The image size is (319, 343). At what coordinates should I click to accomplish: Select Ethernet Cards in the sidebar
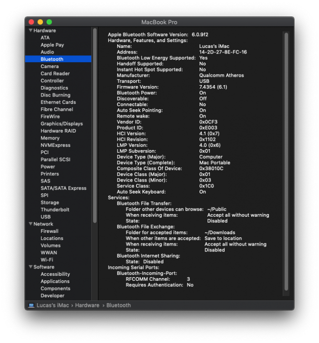(x=58, y=102)
